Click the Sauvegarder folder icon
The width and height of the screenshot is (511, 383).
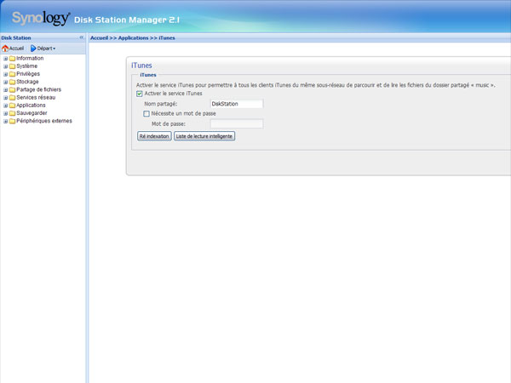click(13, 113)
